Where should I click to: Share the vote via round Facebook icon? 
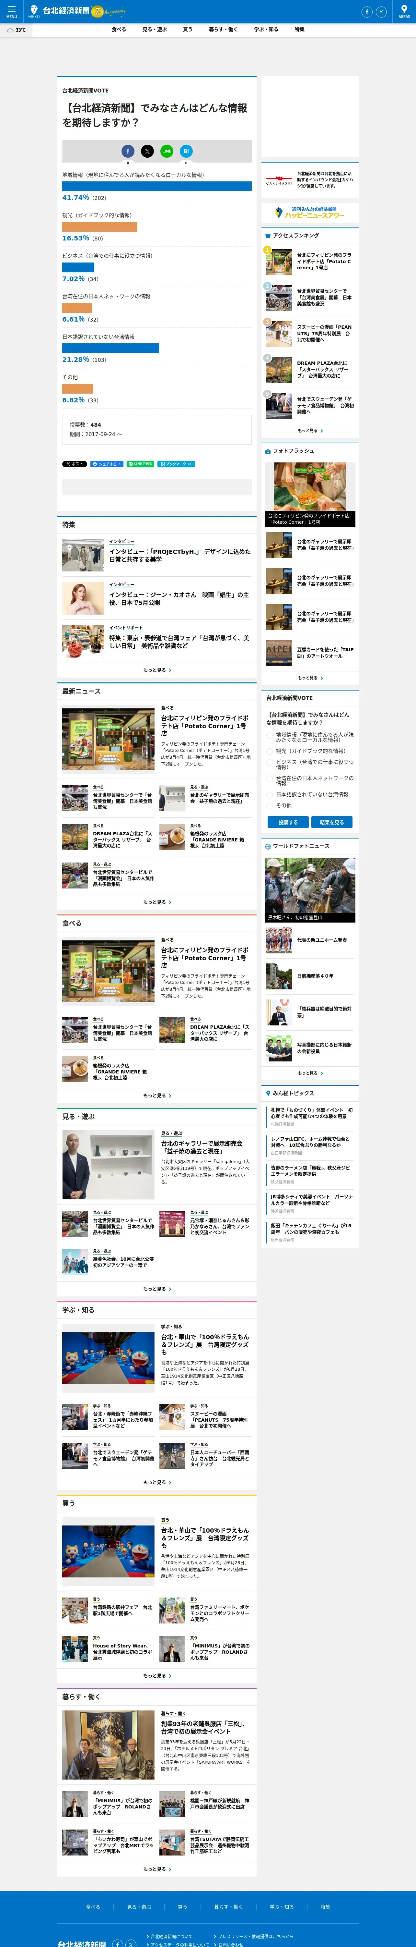[x=128, y=151]
